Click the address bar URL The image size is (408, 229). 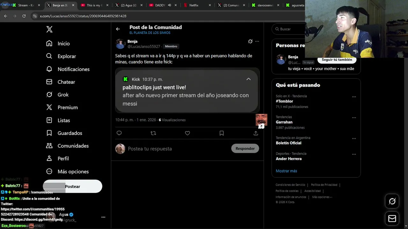click(83, 16)
